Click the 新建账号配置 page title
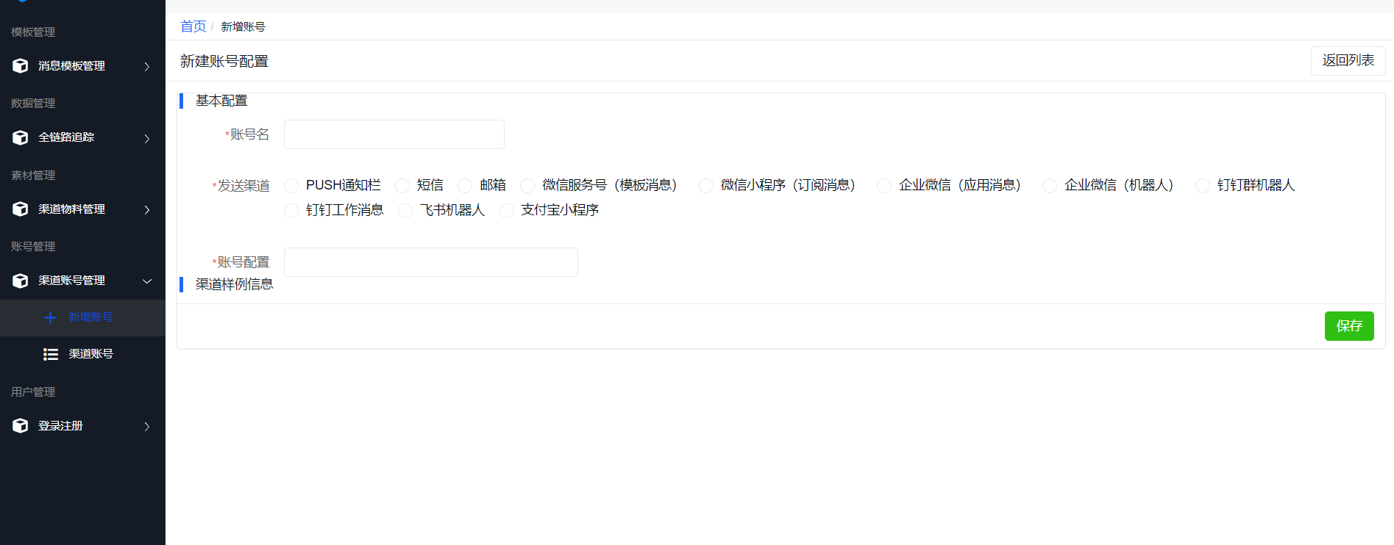The width and height of the screenshot is (1394, 545). coord(224,62)
